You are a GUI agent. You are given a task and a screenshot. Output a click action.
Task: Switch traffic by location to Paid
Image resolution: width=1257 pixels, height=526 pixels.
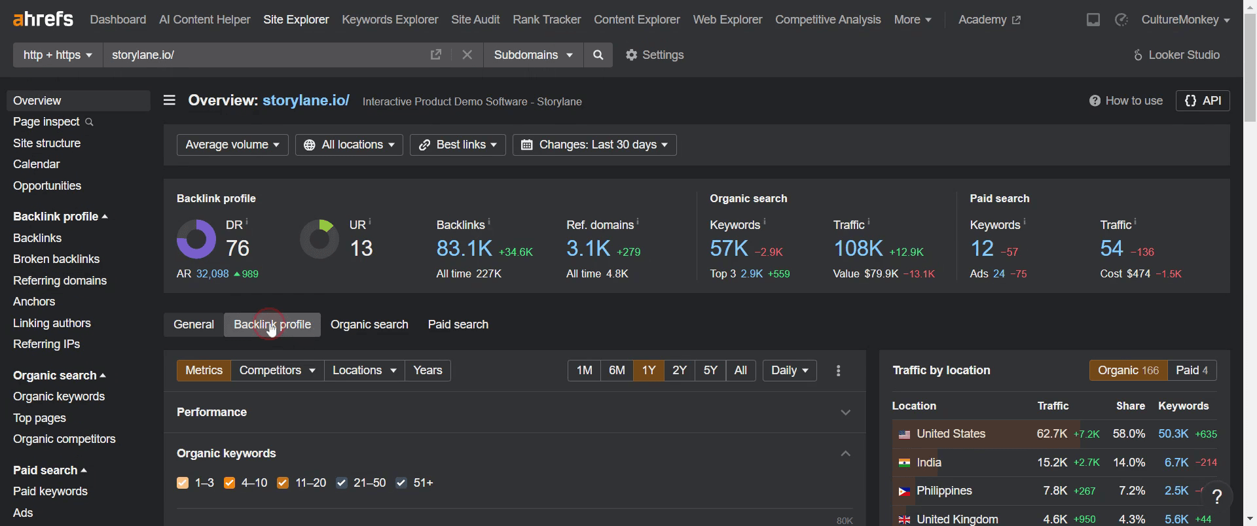1192,370
